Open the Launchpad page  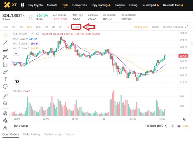150,5
